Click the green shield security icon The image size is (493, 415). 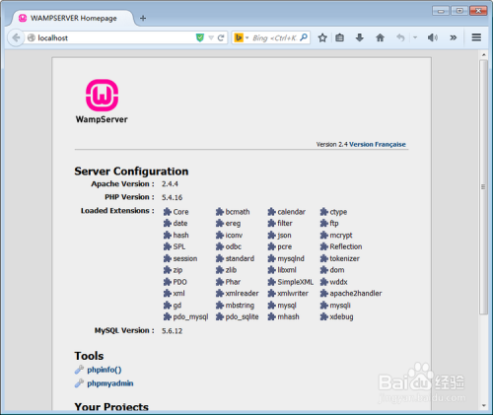(x=200, y=37)
